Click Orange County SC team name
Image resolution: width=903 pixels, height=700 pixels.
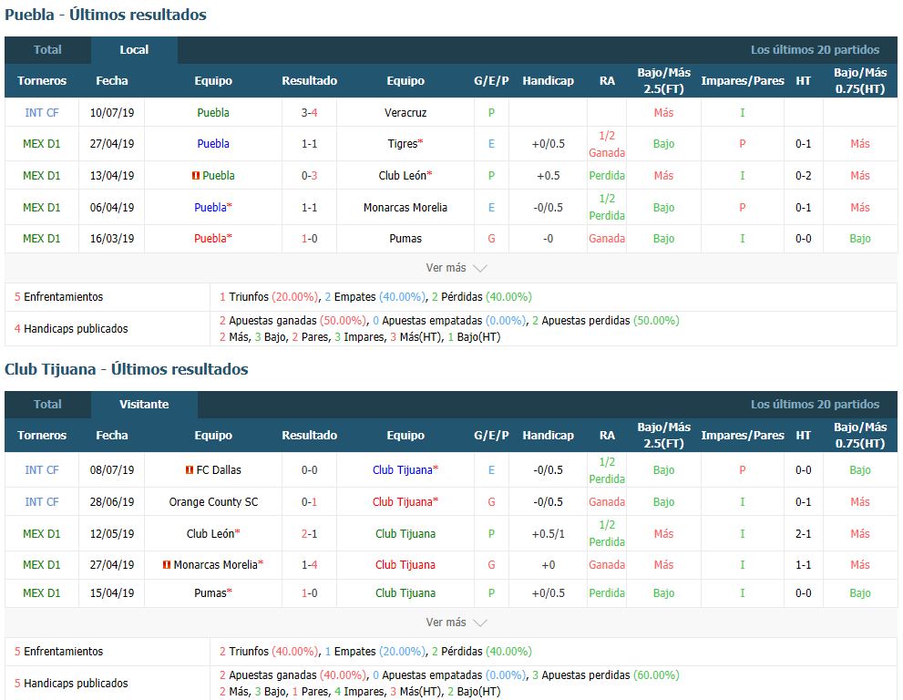tap(213, 502)
